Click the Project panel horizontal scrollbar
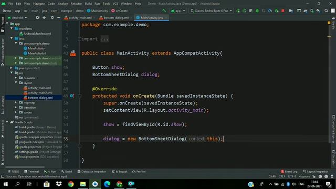The image size is (336, 189). coord(25,167)
